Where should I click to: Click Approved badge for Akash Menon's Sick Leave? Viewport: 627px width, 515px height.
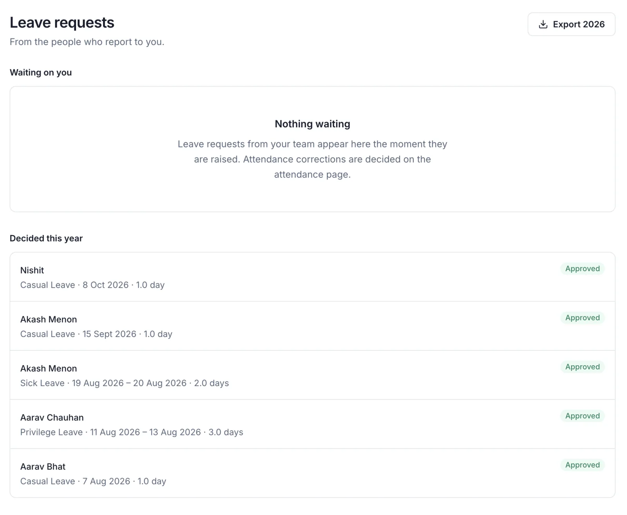[x=582, y=366]
